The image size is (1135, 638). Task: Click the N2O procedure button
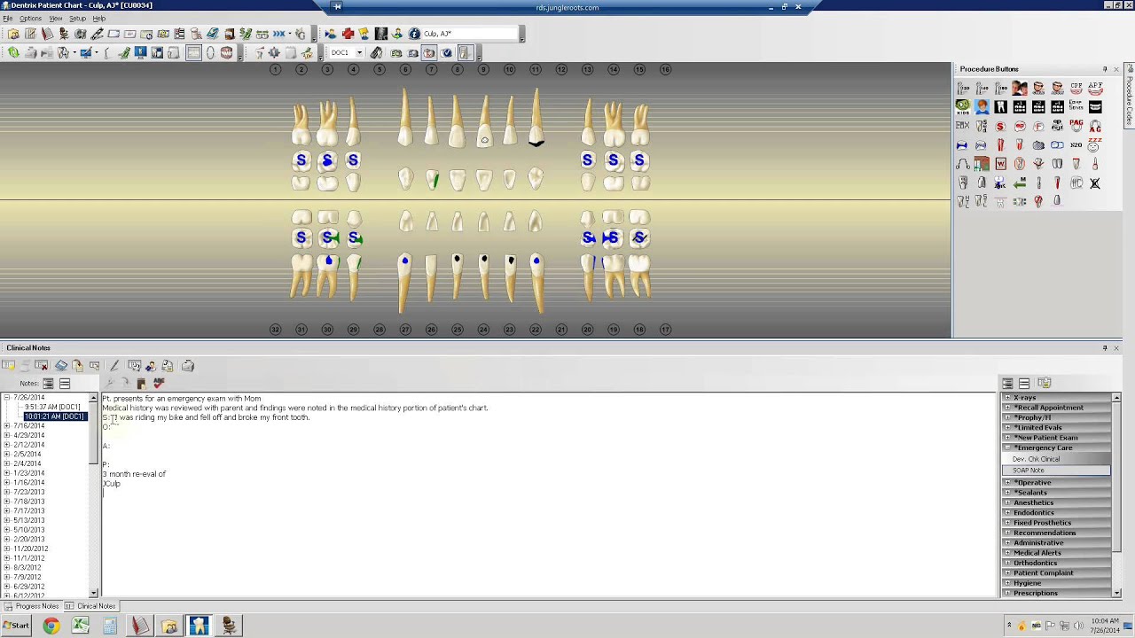click(x=1076, y=144)
